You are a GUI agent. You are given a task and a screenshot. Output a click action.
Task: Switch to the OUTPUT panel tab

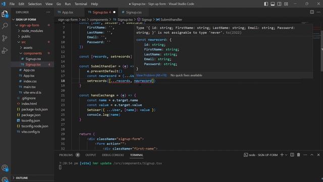(x=91, y=155)
